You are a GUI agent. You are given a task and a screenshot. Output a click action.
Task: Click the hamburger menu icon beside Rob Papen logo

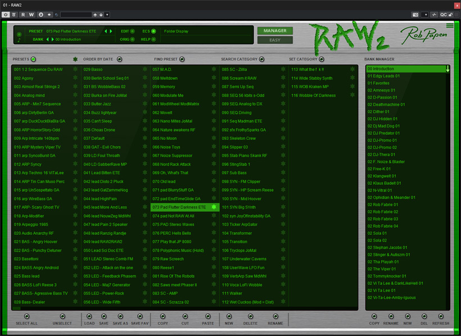[x=450, y=26]
